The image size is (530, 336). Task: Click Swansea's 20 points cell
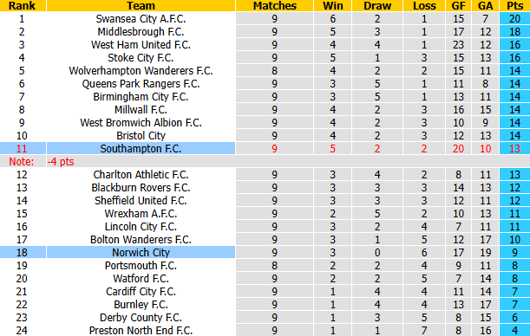pyautogui.click(x=514, y=18)
